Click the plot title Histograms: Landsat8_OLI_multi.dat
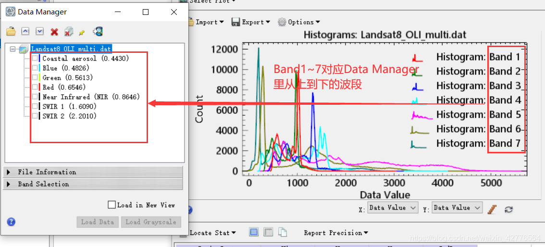The height and width of the screenshot is (247, 545). pyautogui.click(x=385, y=35)
